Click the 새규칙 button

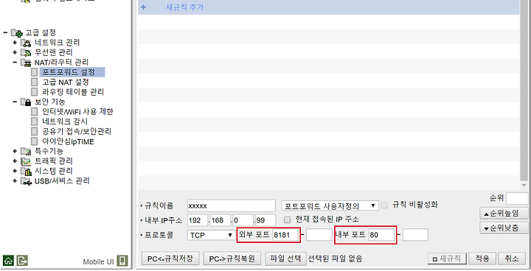(x=447, y=258)
